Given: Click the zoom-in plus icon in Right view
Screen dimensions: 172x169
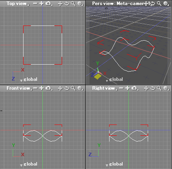Looking at the screenshot, I should pos(128,88).
